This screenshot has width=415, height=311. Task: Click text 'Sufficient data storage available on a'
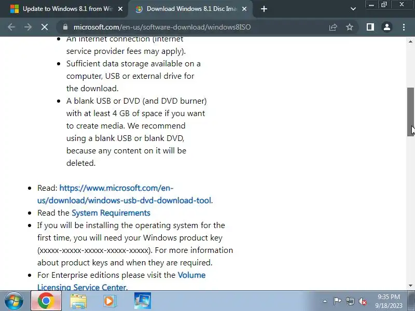click(133, 64)
